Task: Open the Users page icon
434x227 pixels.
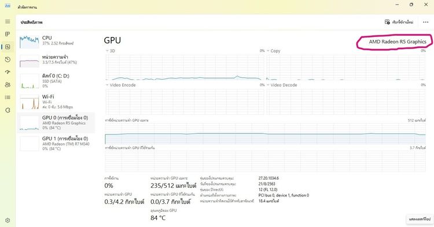Action: click(8, 85)
